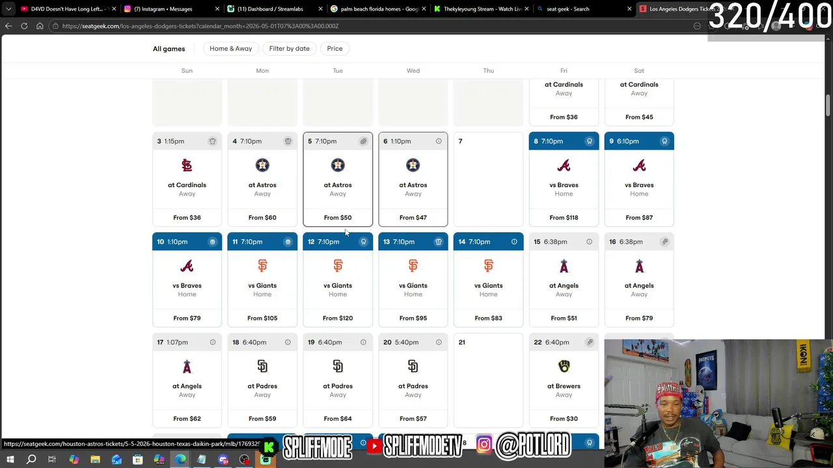This screenshot has width=833, height=468.
Task: Click the browser back arrow
Action: coord(8,26)
